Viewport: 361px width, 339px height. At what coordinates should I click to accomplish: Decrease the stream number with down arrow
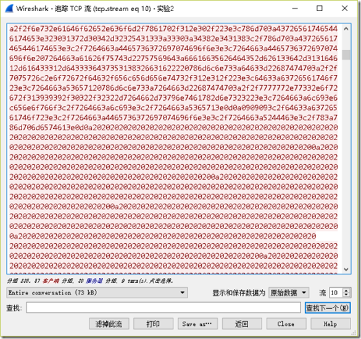pos(346,295)
